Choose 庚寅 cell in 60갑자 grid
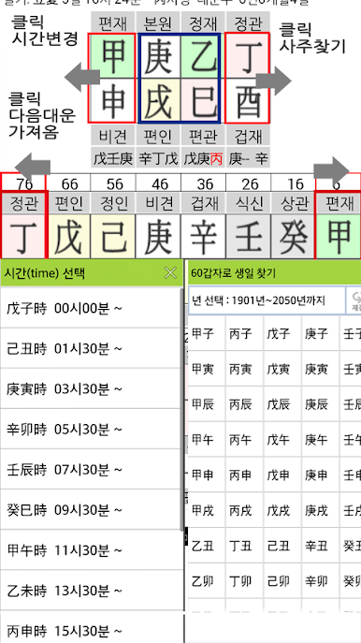The width and height of the screenshot is (361, 643). 321,369
